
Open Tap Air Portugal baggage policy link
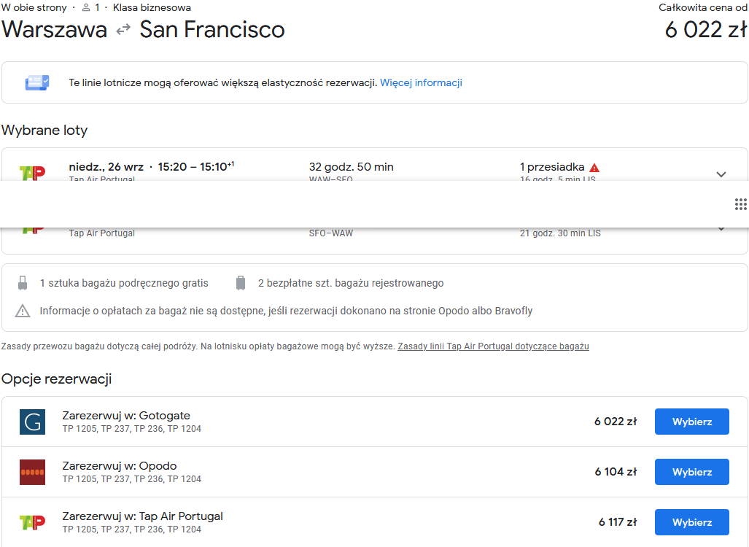[493, 346]
